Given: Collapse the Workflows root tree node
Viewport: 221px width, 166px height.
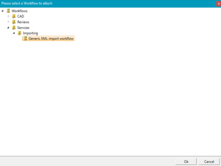Looking at the screenshot, I should [x=3, y=11].
